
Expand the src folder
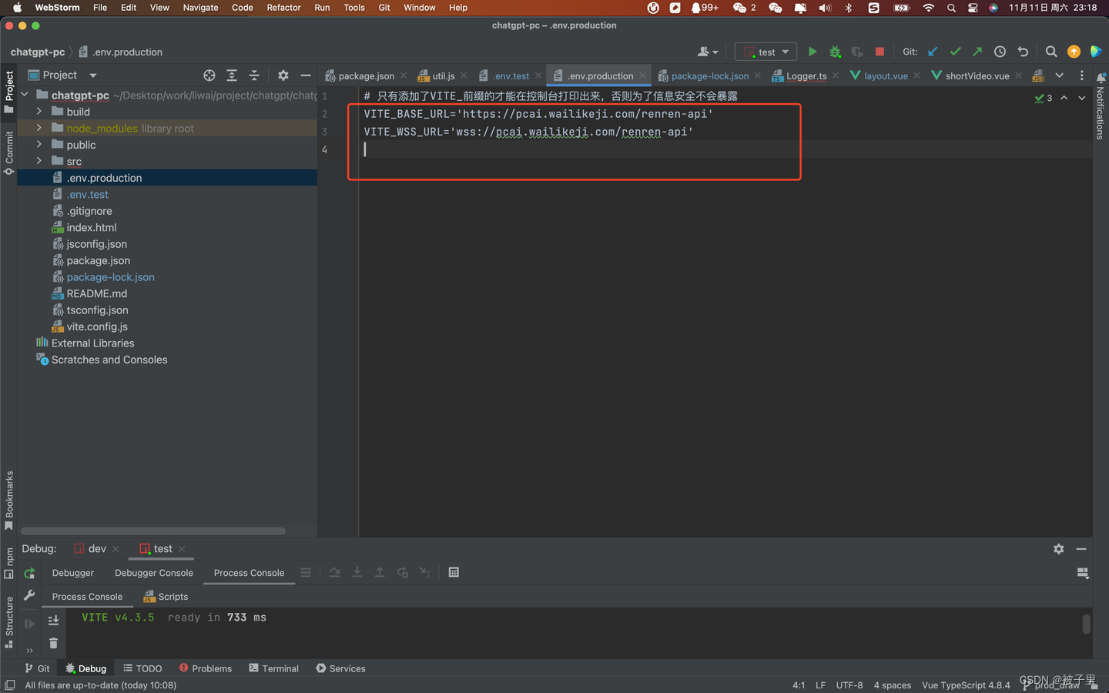pyautogui.click(x=39, y=161)
